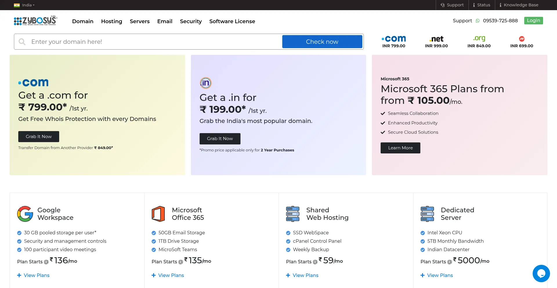Image resolution: width=557 pixels, height=288 pixels.
Task: Click the Shared Web Hosting server icon
Action: pos(293,214)
